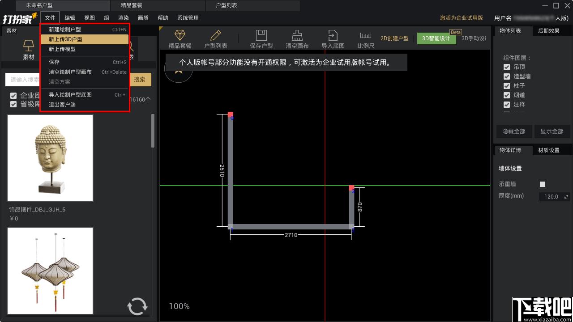The image size is (573, 322).
Task: Click the 870 wall dimension label
Action: (x=360, y=207)
